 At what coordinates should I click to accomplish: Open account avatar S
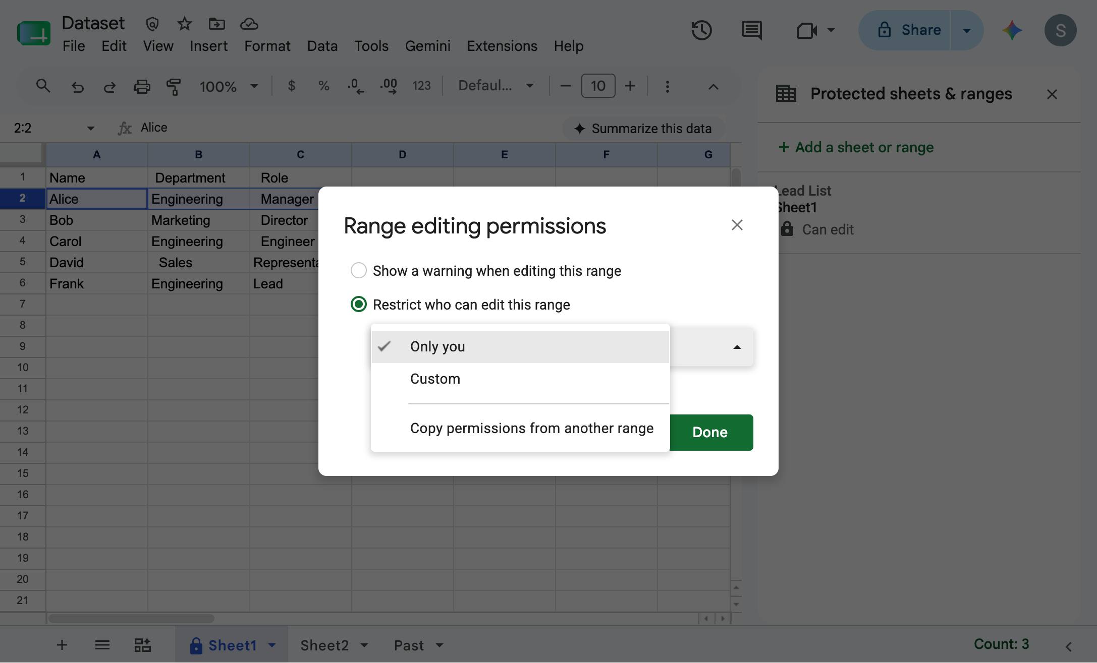pos(1060,30)
